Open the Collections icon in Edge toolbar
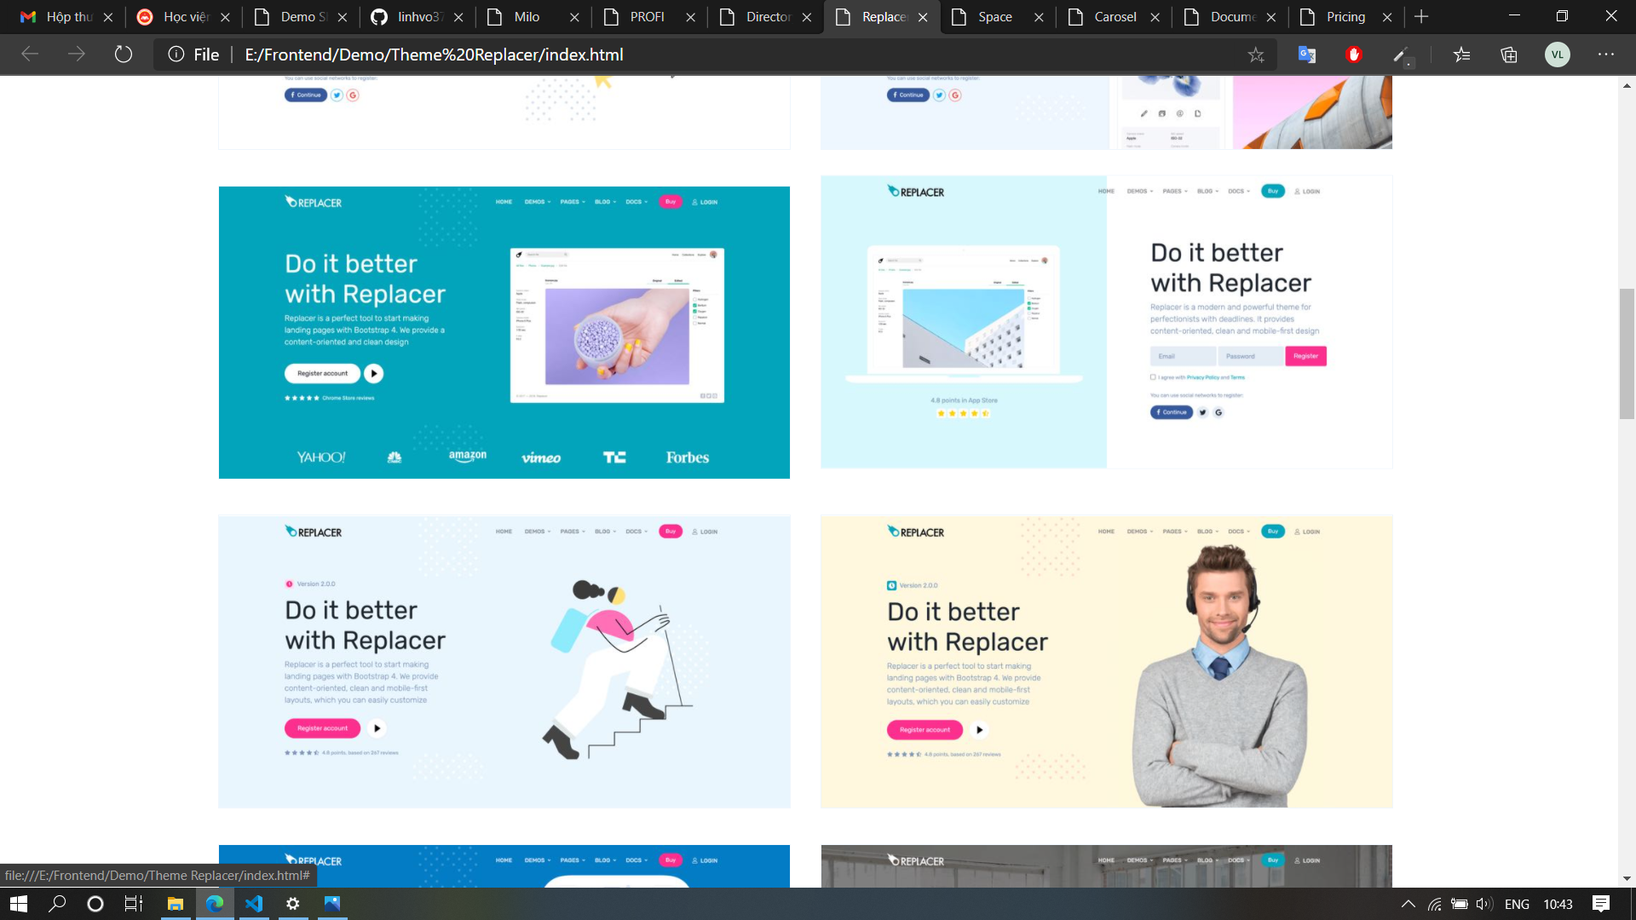Viewport: 1636px width, 920px height. point(1508,54)
